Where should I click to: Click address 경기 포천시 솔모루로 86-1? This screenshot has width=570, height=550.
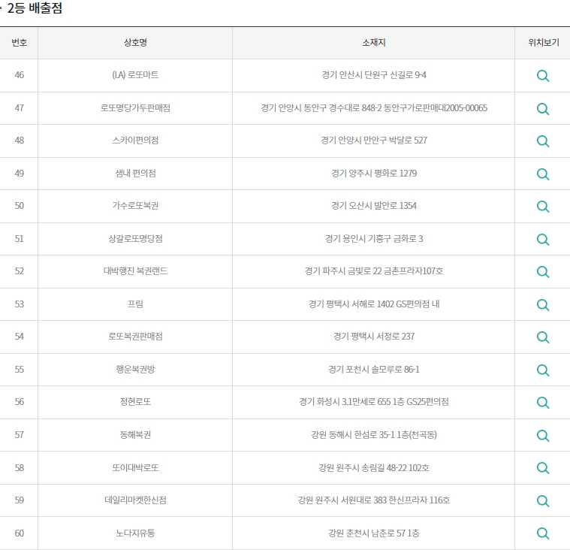[374, 369]
